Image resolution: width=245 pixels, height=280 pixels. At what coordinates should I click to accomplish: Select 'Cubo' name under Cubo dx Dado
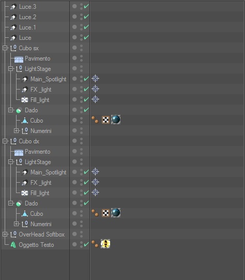click(37, 214)
